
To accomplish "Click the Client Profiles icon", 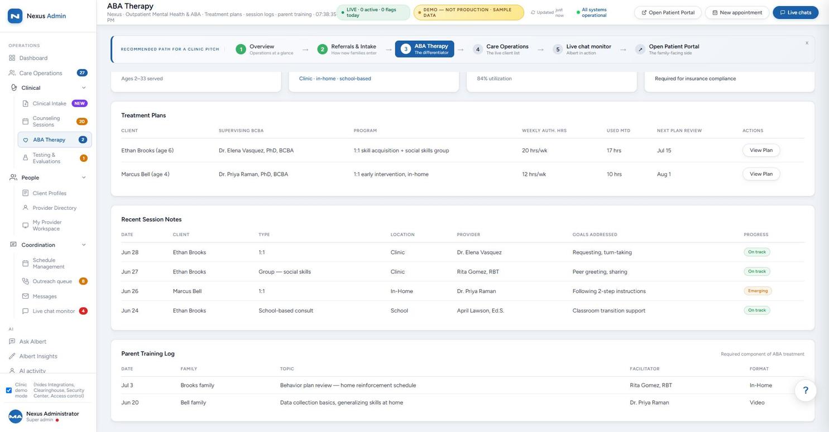I will (x=25, y=193).
